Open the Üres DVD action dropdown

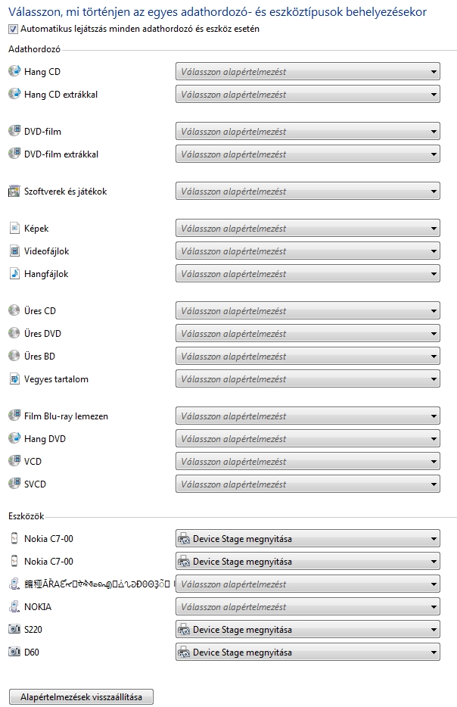(307, 334)
